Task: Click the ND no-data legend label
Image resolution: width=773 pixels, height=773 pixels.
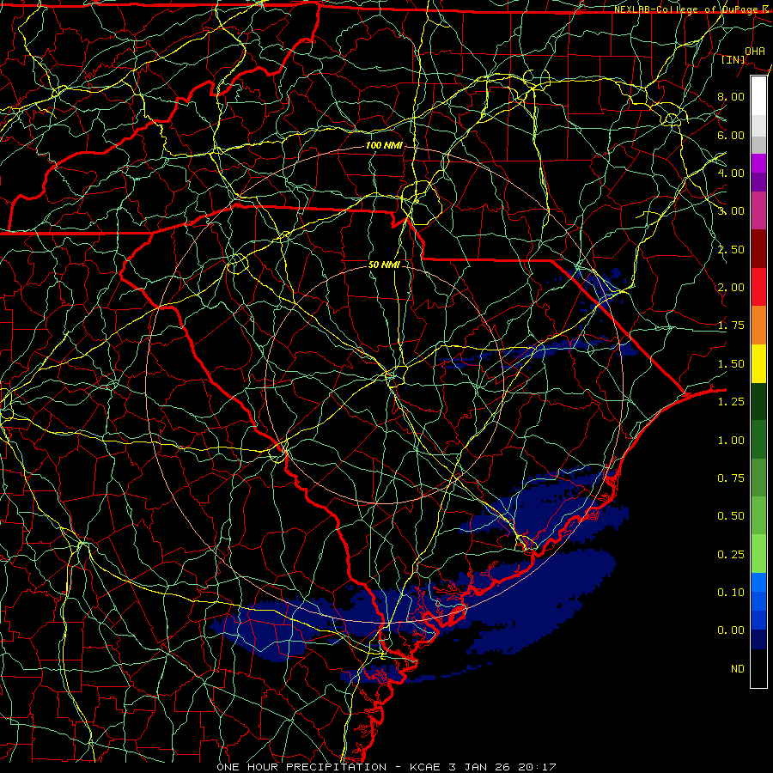Action: coord(738,669)
